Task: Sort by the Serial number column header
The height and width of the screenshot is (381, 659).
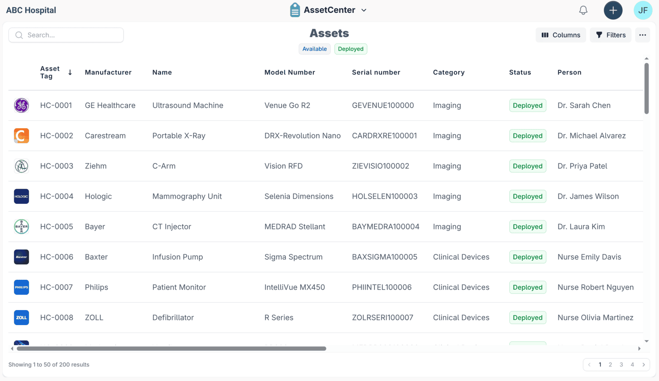Action: (x=376, y=72)
